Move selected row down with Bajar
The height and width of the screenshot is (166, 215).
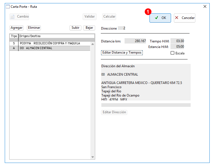coord(89,28)
